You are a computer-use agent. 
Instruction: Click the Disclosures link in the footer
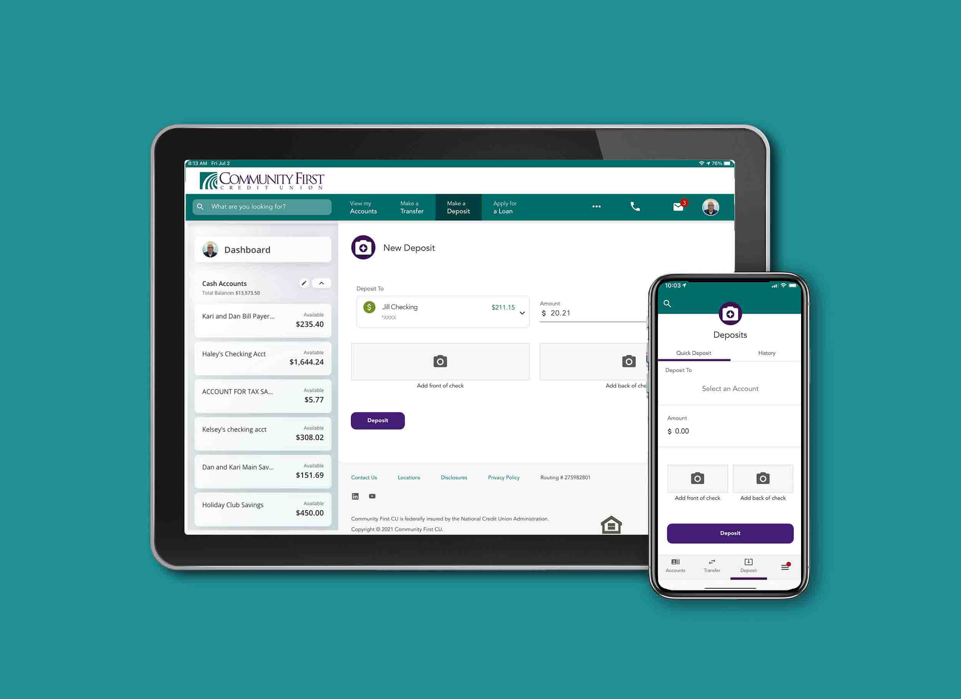click(x=454, y=477)
